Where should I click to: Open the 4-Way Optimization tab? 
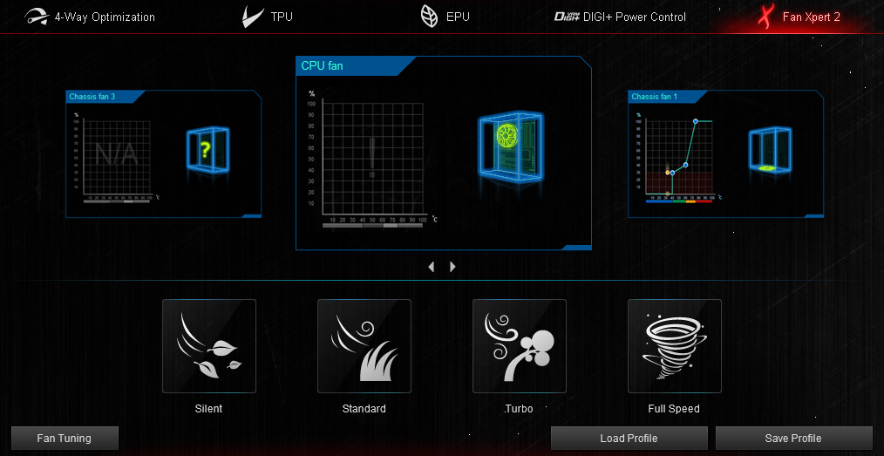click(91, 17)
